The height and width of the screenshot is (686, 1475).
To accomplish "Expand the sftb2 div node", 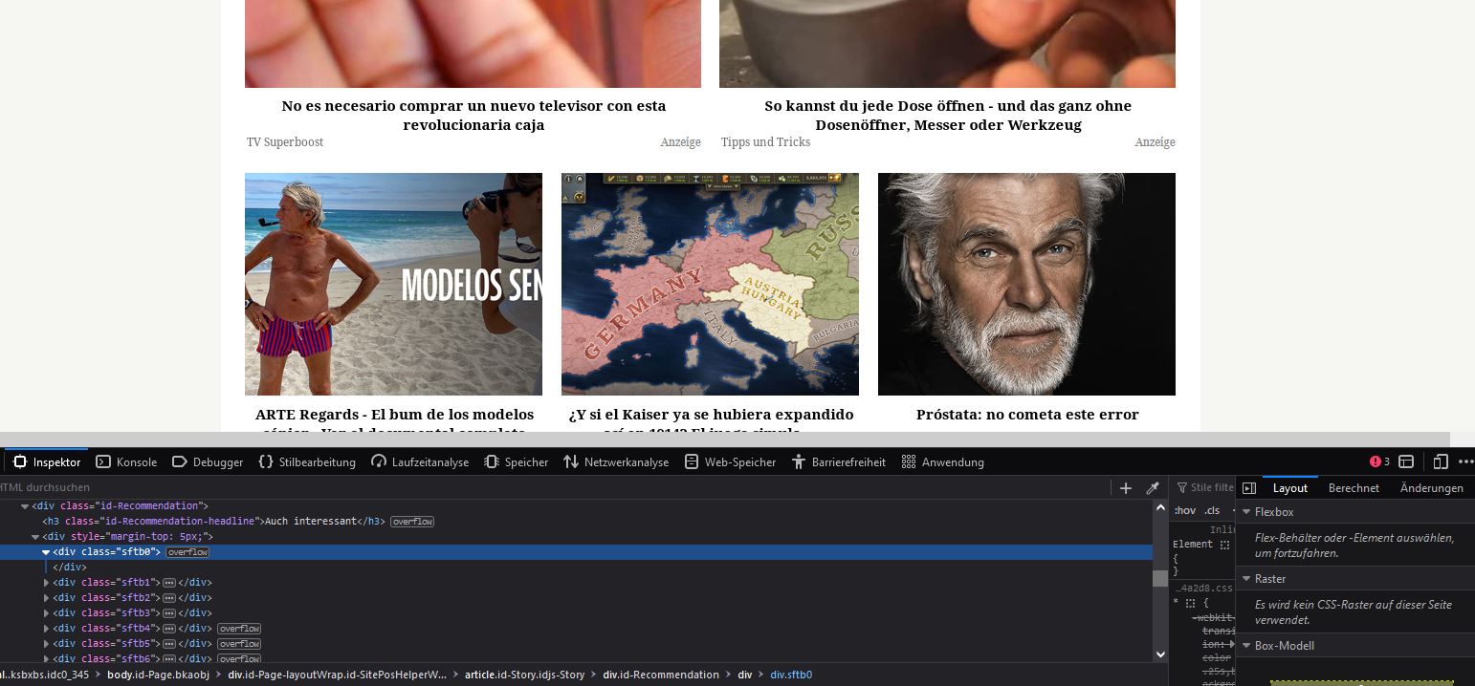I will point(46,598).
